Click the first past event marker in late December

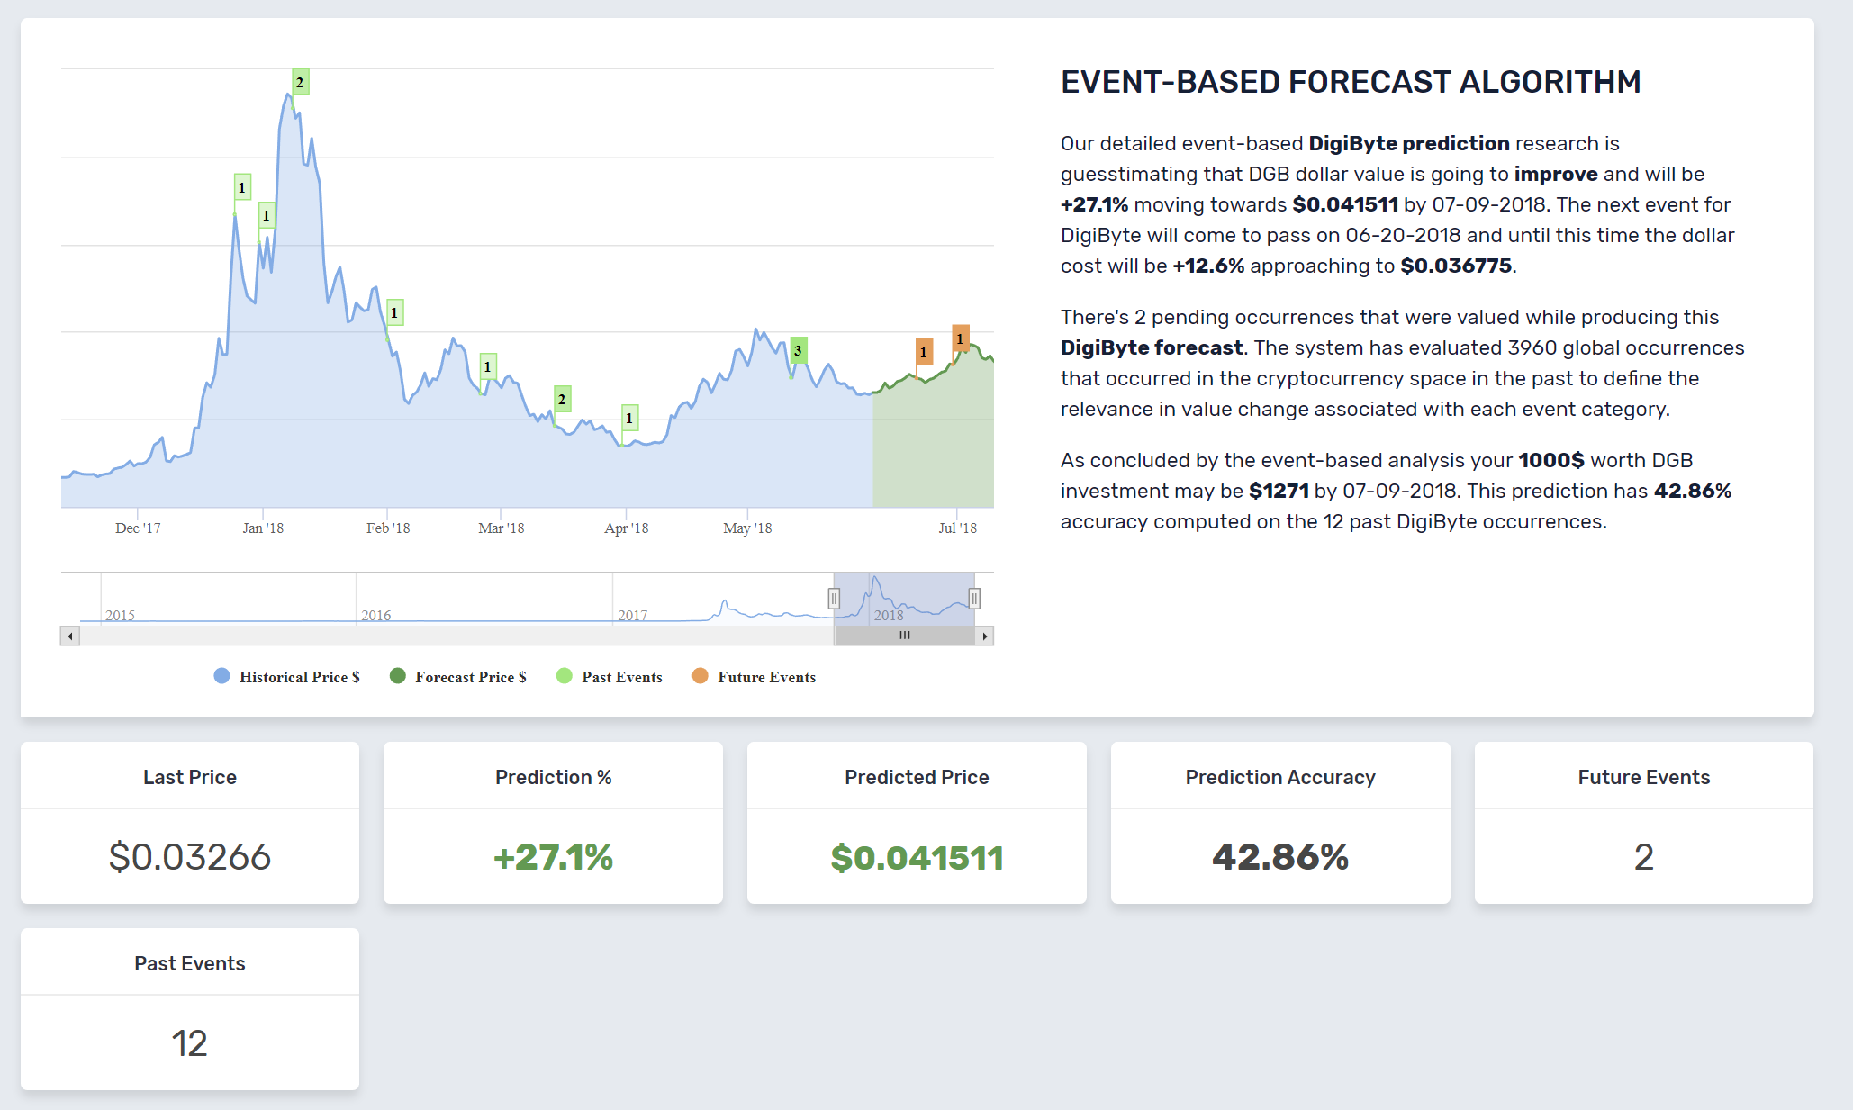pos(241,187)
